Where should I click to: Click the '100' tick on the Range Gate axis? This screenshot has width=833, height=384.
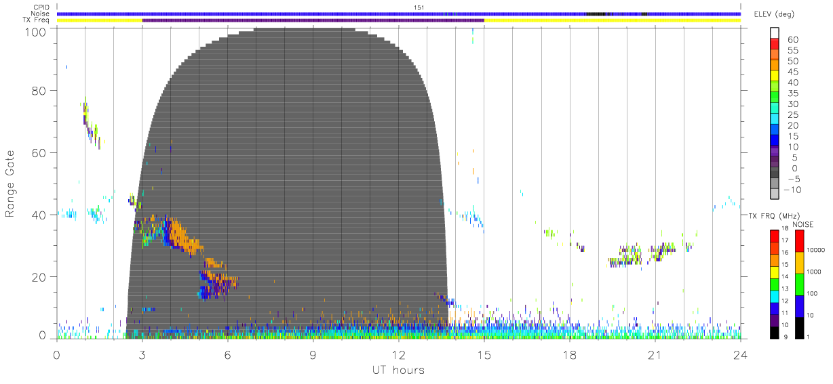(36, 31)
